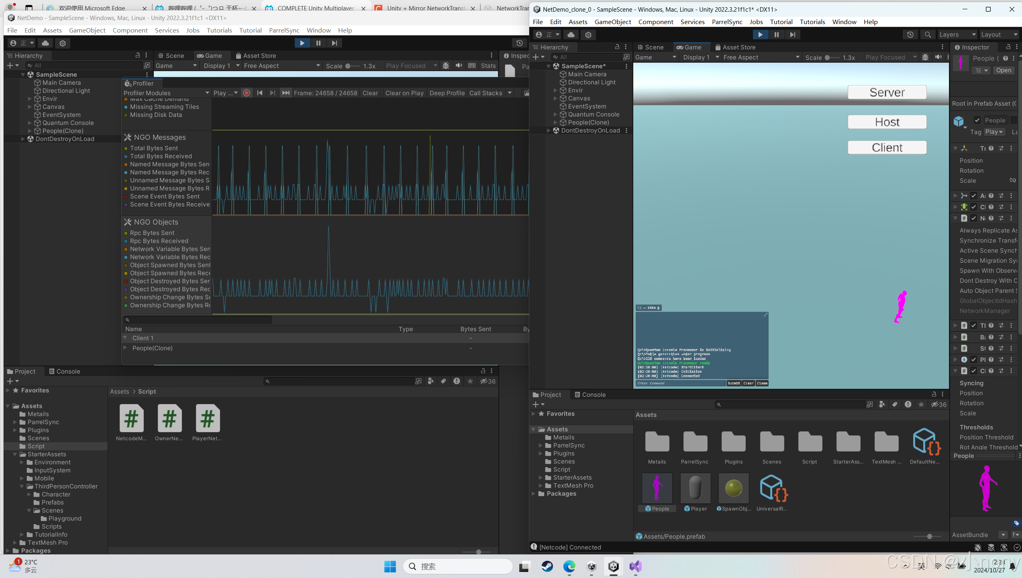Toggle lock on Inspector panel
The height and width of the screenshot is (578, 1022).
[1008, 47]
